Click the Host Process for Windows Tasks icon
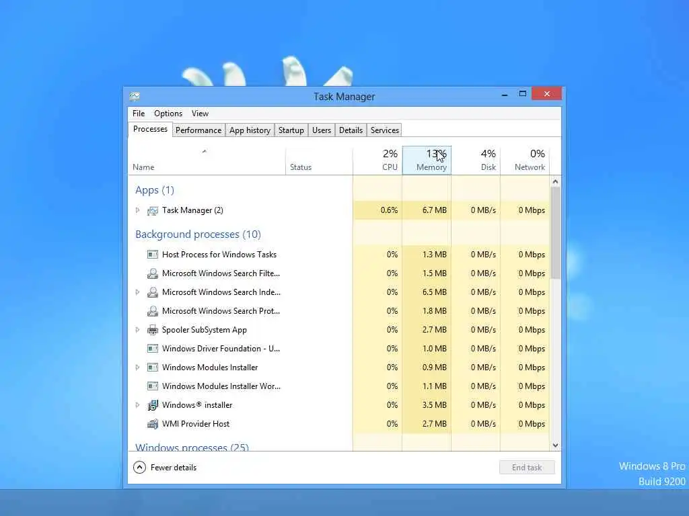This screenshot has height=516, width=689. tap(153, 255)
